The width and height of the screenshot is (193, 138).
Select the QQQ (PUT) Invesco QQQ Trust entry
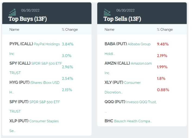pyautogui.click(x=130, y=102)
